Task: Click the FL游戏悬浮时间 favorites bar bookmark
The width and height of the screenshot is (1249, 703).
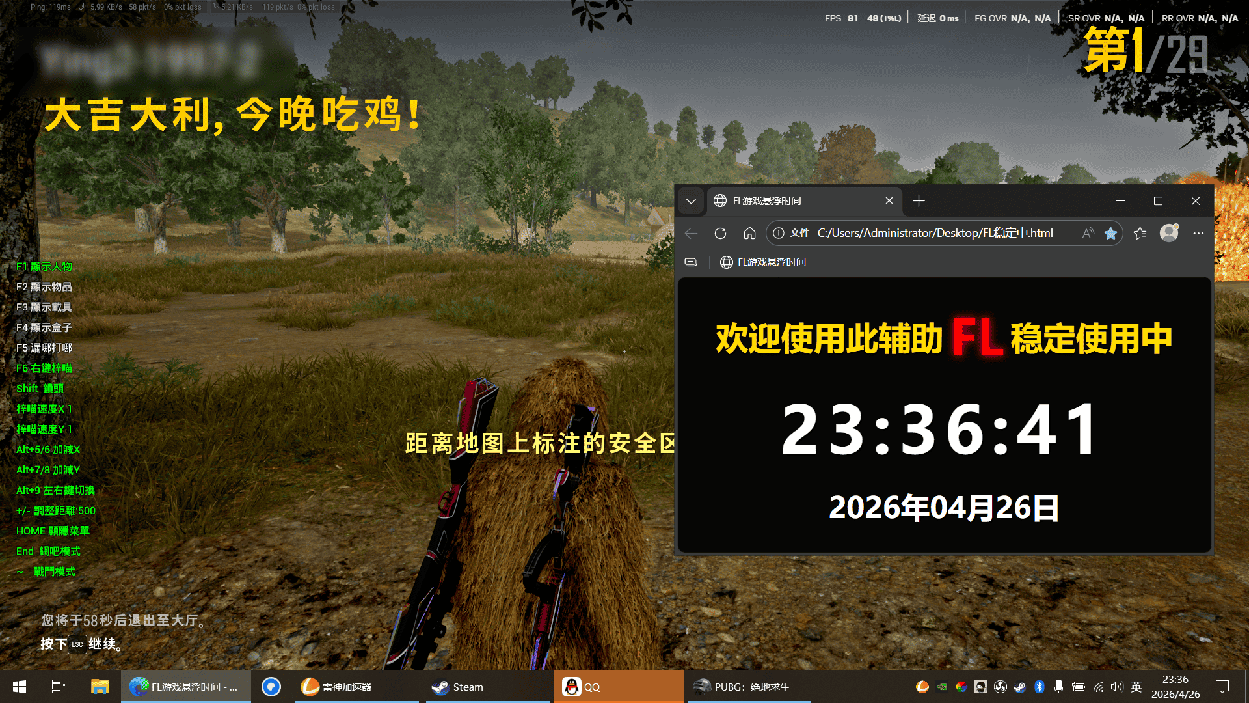Action: click(763, 262)
